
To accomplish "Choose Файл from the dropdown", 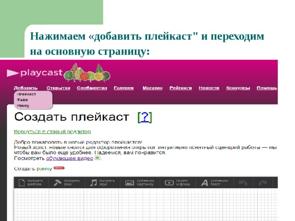I will tap(22, 100).
